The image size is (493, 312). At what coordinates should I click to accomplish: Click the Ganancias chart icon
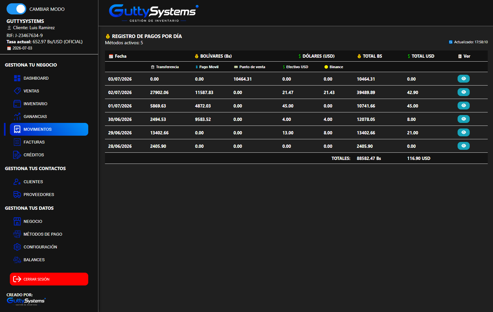[x=17, y=116]
